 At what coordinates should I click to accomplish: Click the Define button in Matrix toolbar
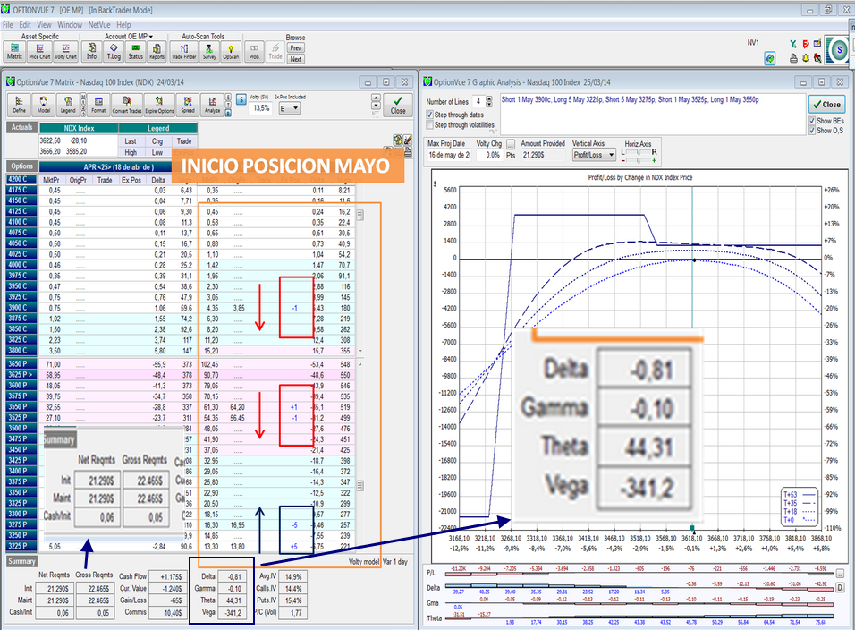19,104
